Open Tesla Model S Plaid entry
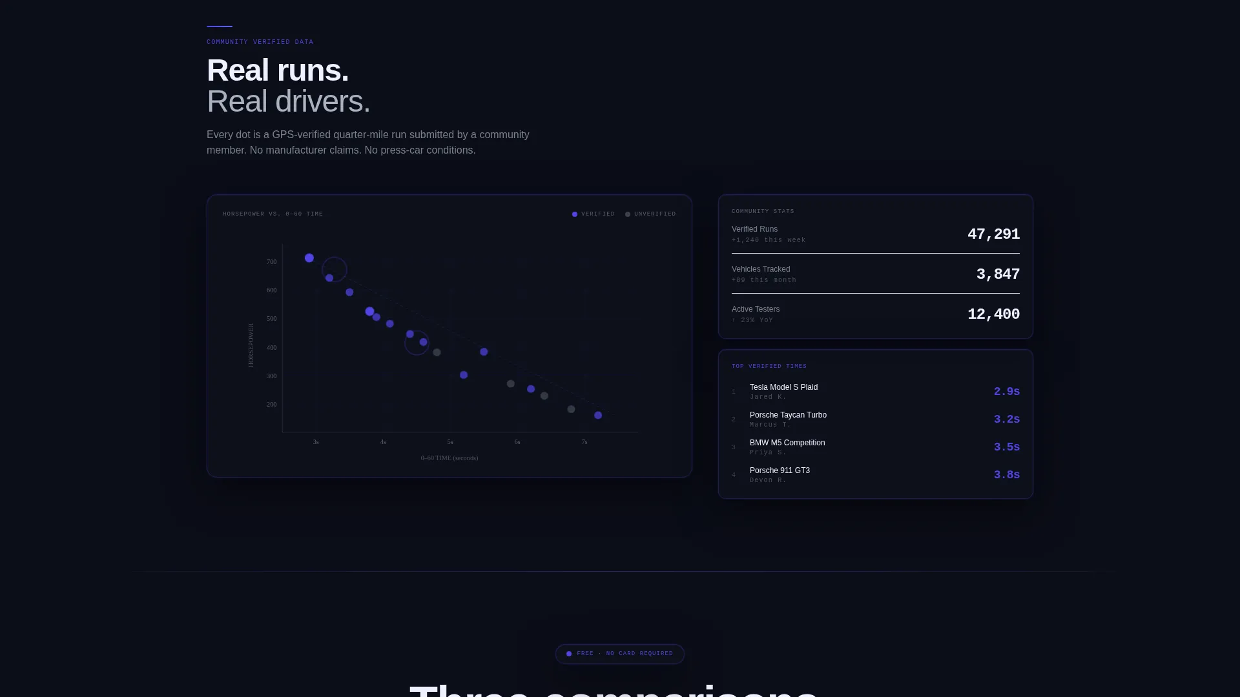Image resolution: width=1240 pixels, height=697 pixels. tap(875, 392)
